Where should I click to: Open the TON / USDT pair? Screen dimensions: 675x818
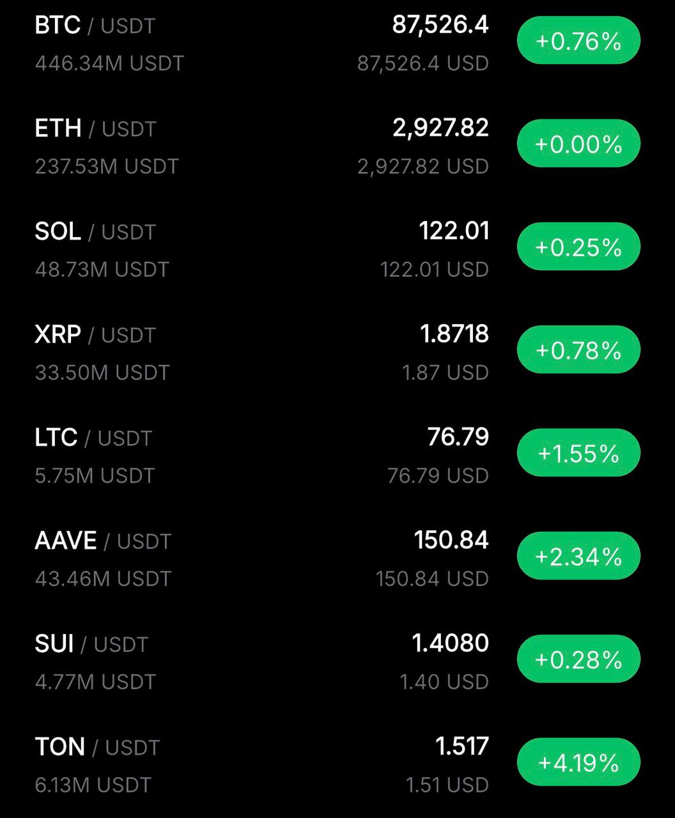(97, 746)
